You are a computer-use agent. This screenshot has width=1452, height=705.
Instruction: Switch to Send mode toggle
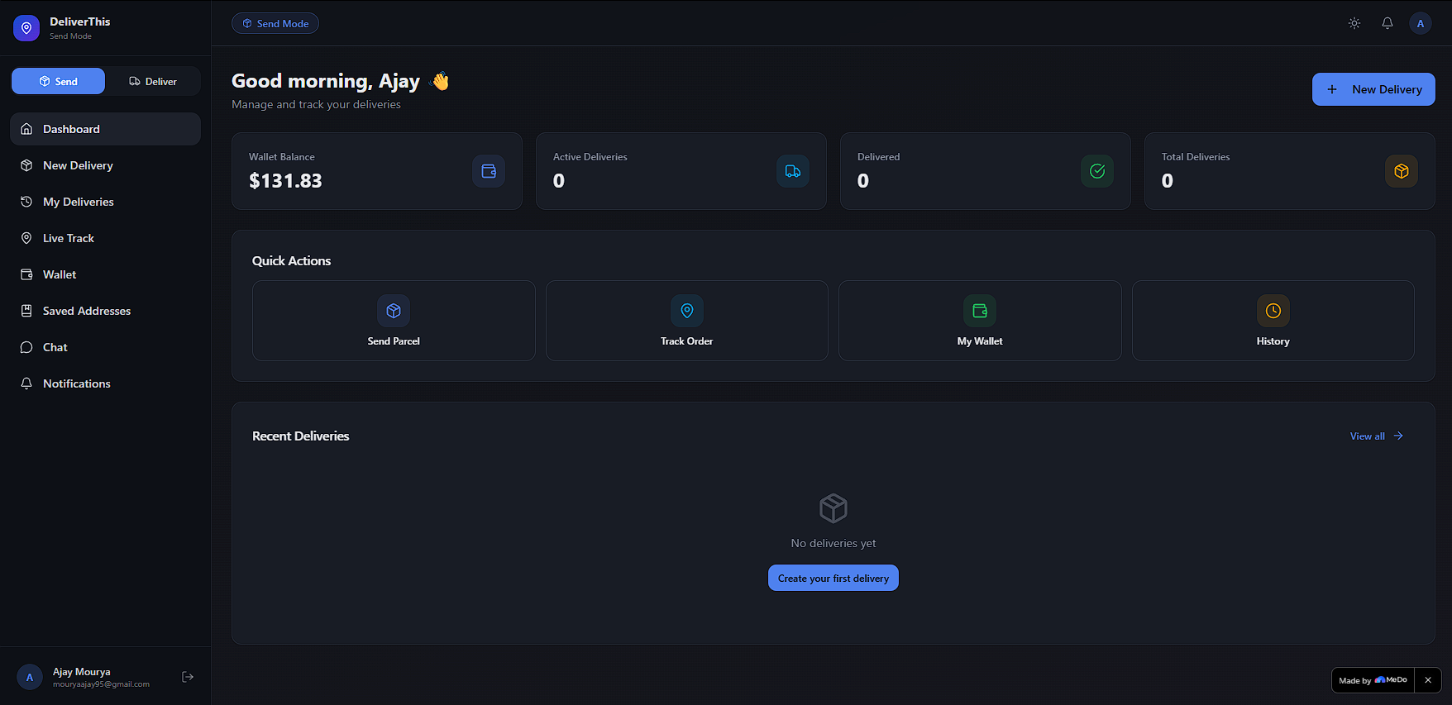point(58,81)
